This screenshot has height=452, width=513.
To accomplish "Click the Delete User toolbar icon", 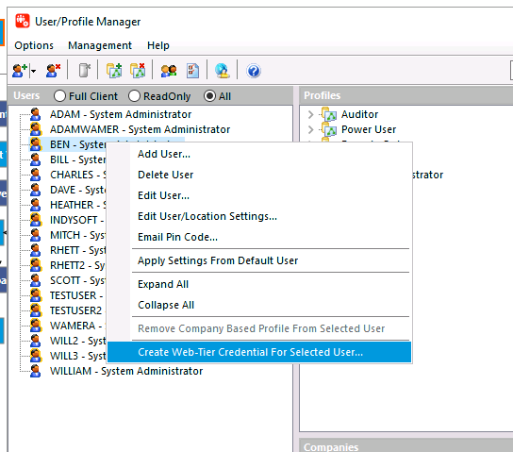I will (x=54, y=71).
